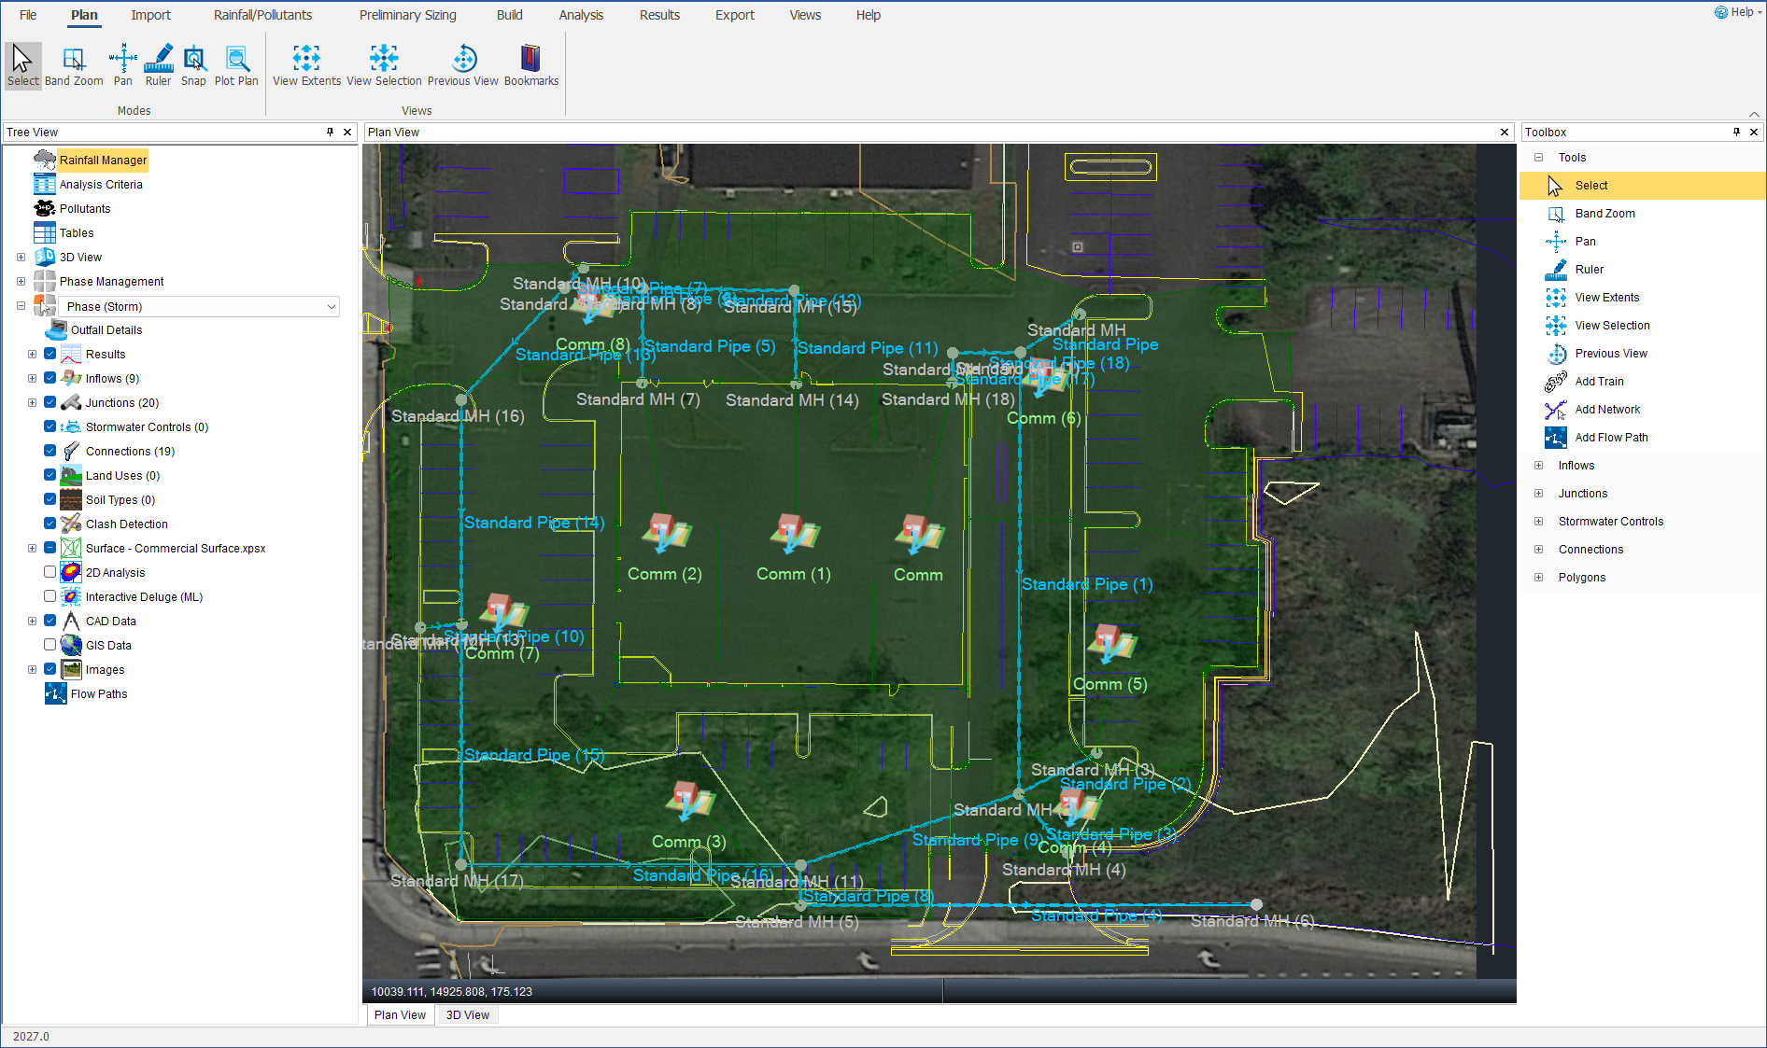Open Rainfall Manager in tree
1767x1048 pixels.
tap(103, 161)
